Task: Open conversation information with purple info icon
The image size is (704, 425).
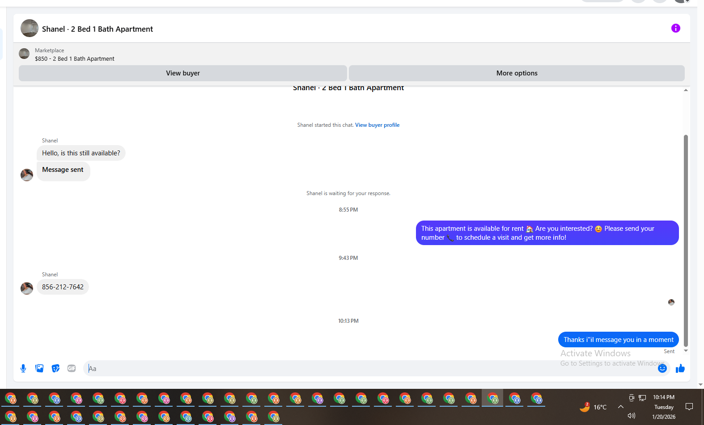Action: [x=675, y=28]
